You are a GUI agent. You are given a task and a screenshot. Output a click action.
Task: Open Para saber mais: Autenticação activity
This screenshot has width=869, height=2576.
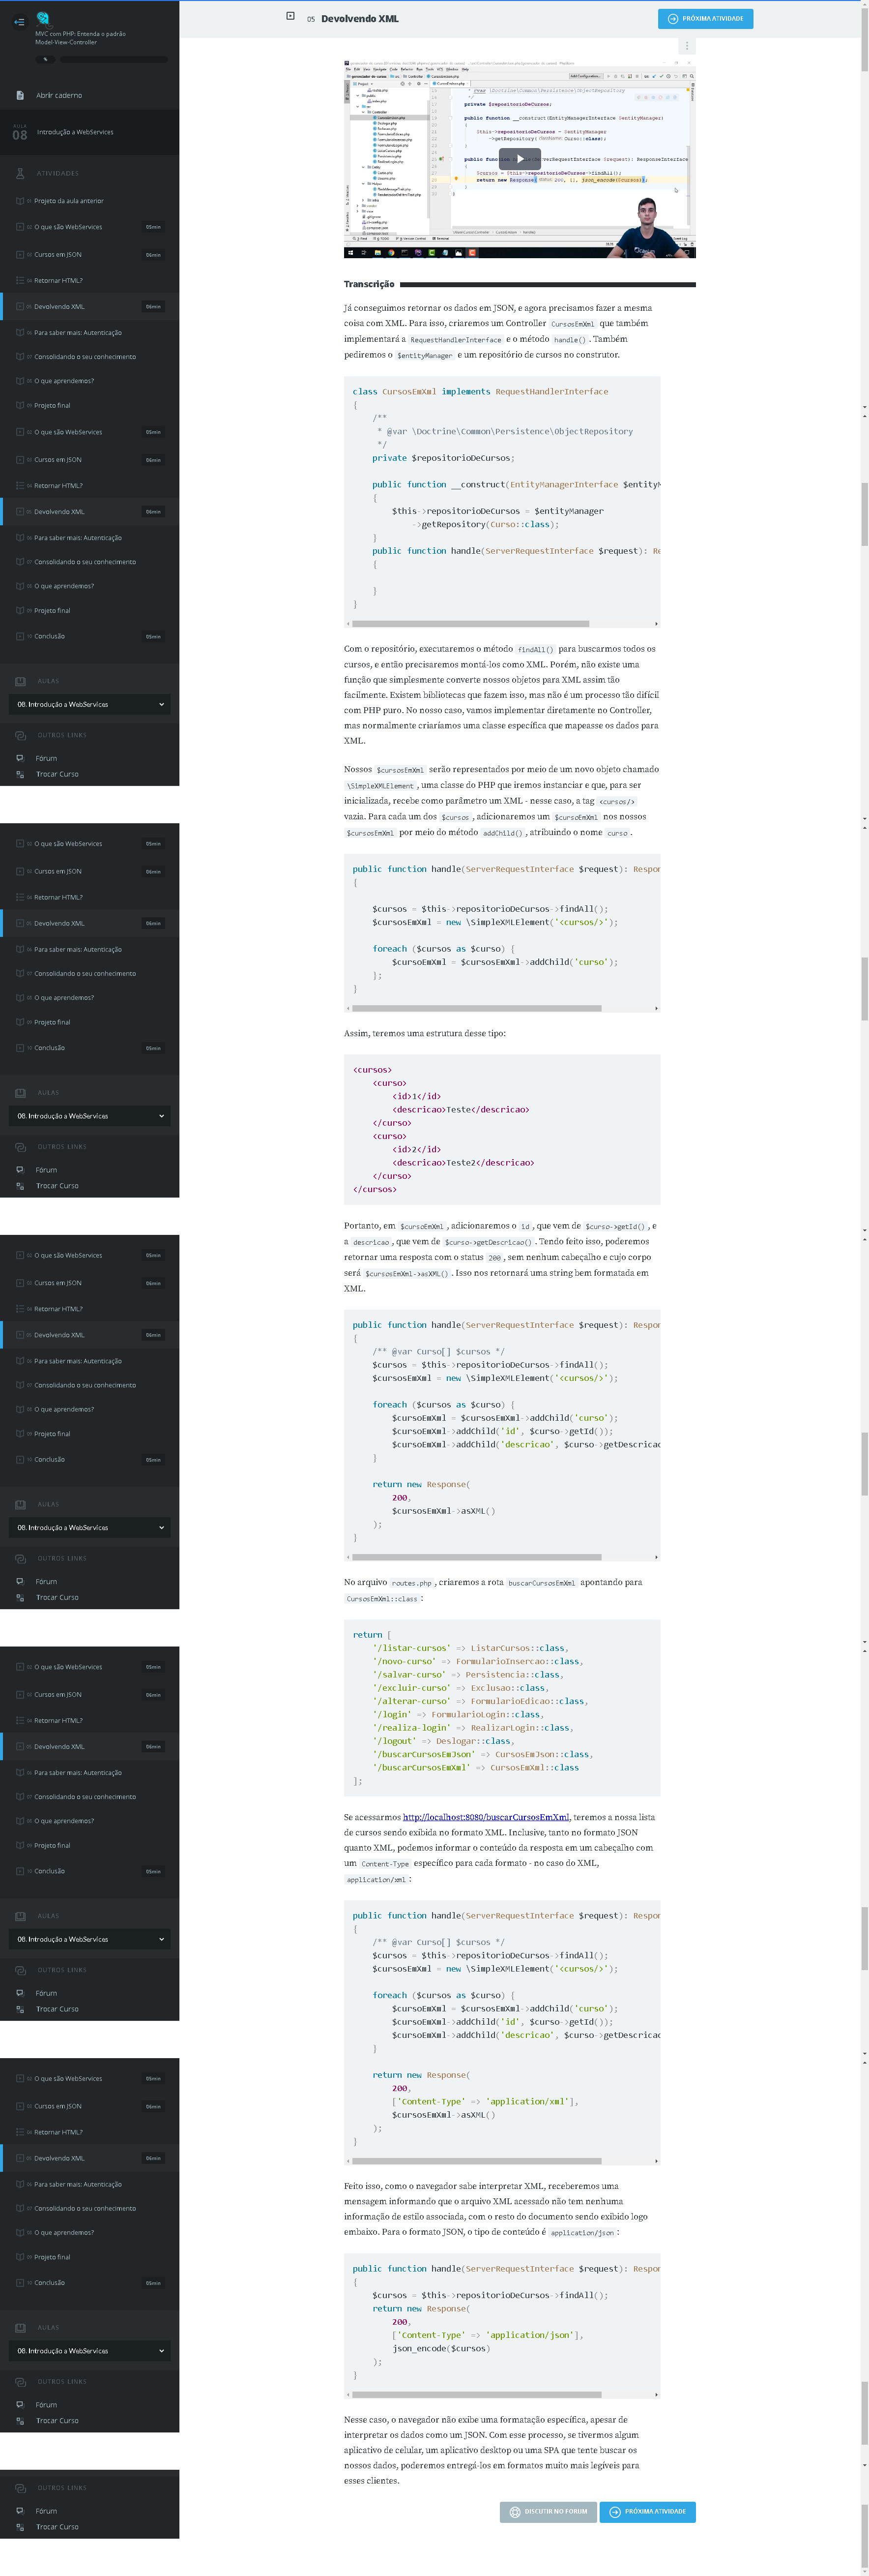tap(77, 333)
